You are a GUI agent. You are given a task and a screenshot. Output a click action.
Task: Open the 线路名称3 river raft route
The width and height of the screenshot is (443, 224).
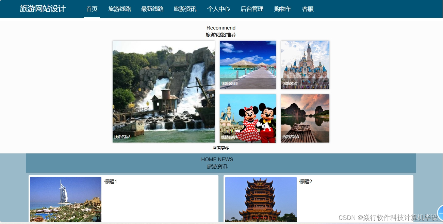[305, 118]
